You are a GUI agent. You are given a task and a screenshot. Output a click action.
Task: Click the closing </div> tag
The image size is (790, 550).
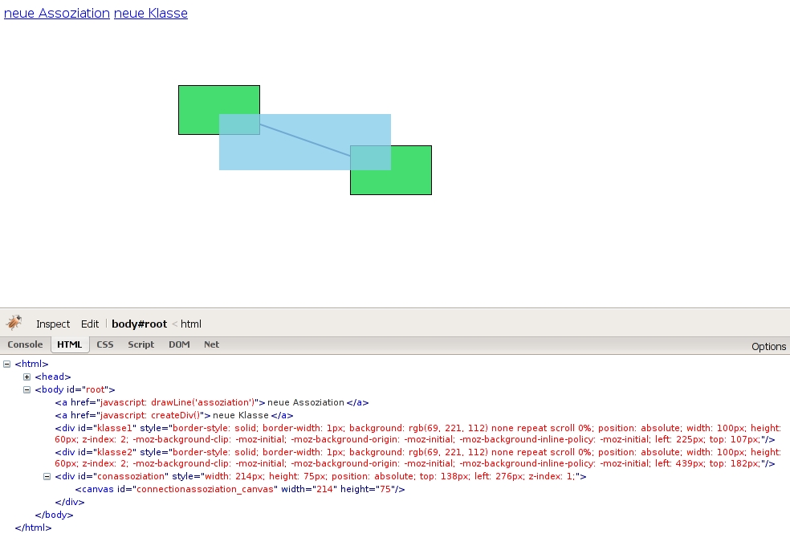[70, 502]
